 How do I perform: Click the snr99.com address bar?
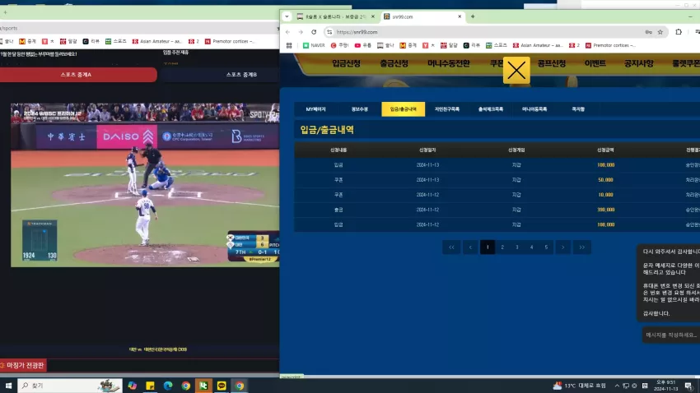point(487,32)
